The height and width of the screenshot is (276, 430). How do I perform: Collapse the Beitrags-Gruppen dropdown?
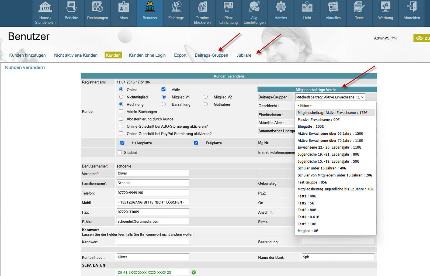pos(330,97)
